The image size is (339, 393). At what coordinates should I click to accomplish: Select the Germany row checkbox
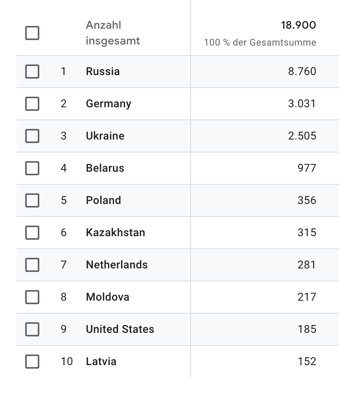[32, 104]
